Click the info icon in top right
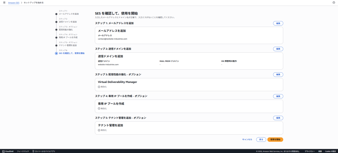The image size is (338, 153). 334,3
